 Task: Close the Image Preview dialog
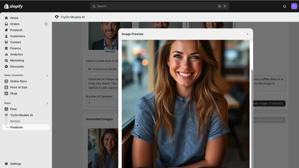pyautogui.click(x=247, y=34)
